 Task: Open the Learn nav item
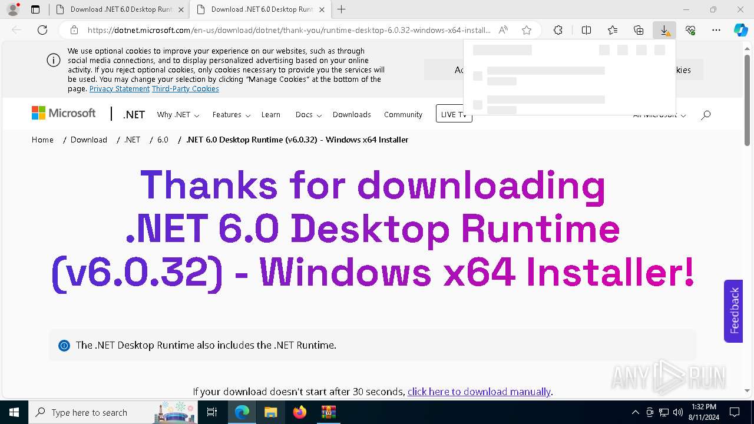coord(271,115)
